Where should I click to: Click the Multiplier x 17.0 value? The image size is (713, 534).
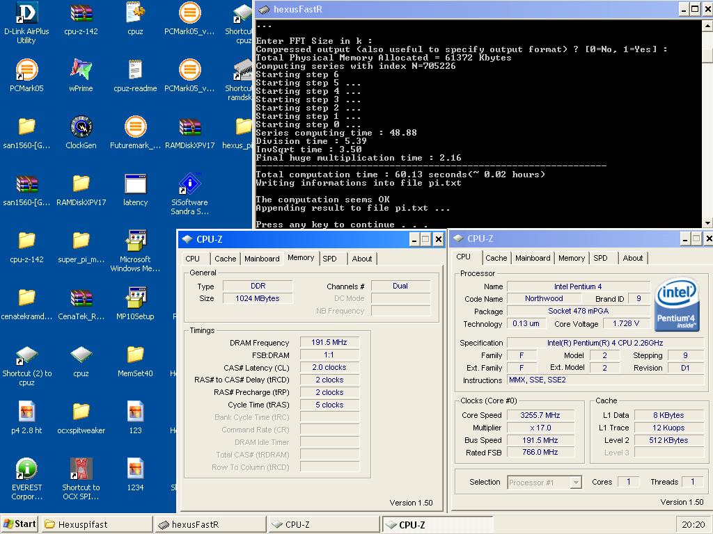pyautogui.click(x=540, y=428)
